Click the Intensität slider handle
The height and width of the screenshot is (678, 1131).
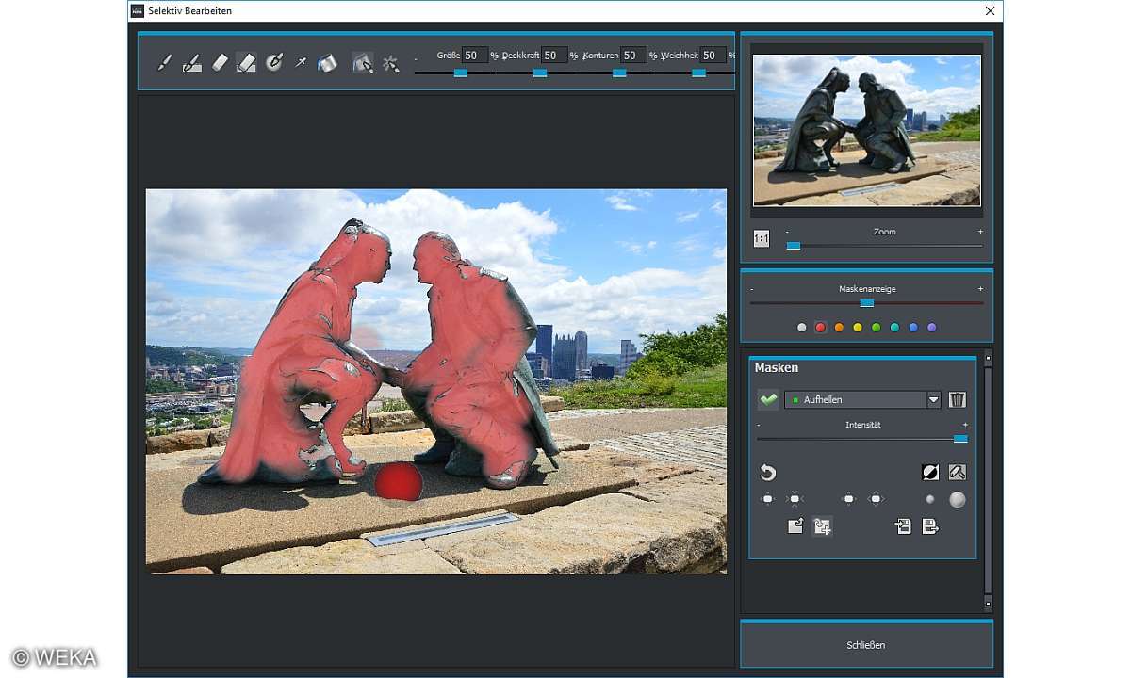[x=960, y=439]
